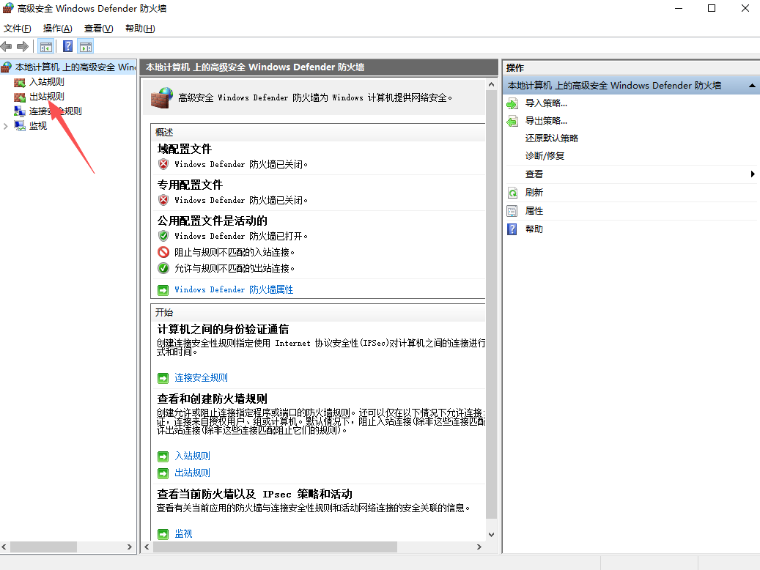Click the 帮助 icon in the 操作 pane

[x=512, y=229]
